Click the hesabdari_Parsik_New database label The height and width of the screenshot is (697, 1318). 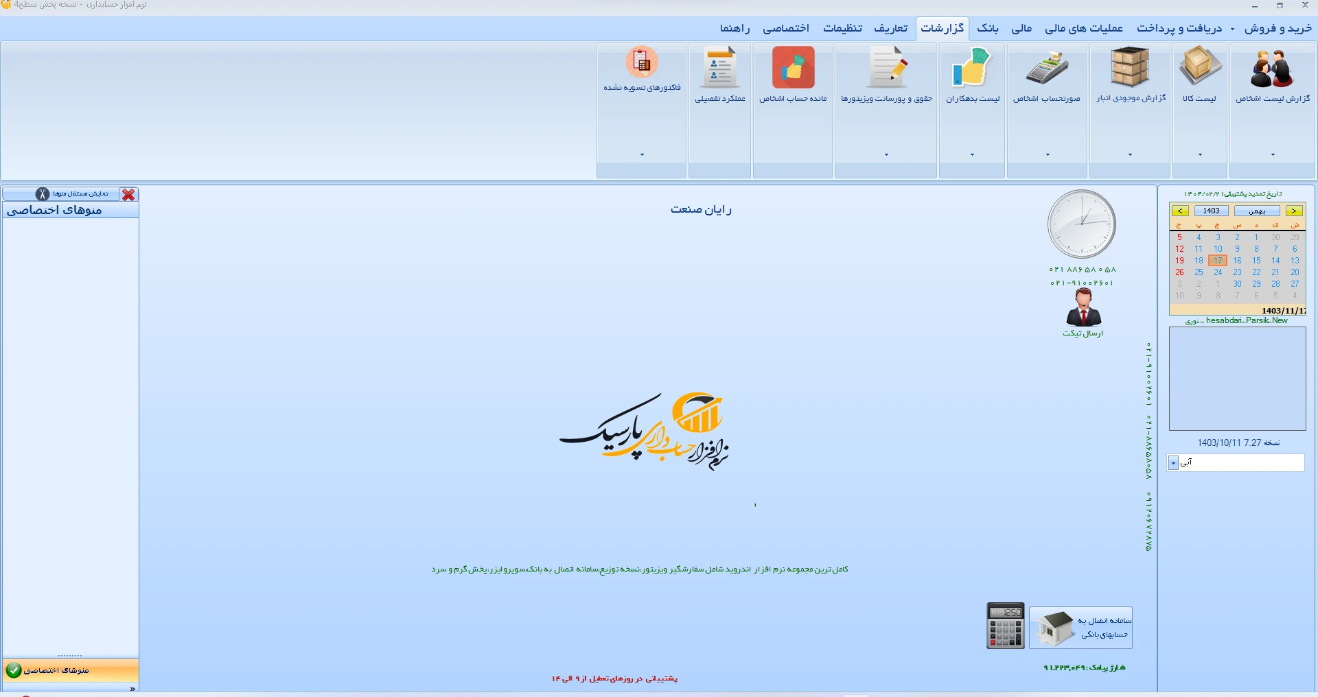pyautogui.click(x=1247, y=320)
